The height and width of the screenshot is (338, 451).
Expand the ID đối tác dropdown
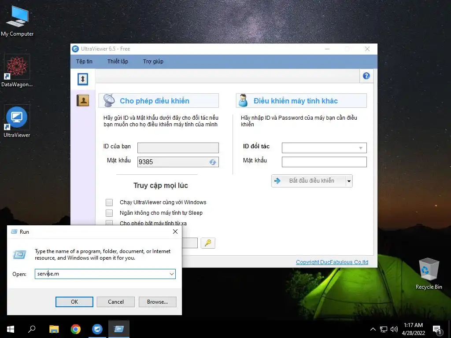click(361, 148)
